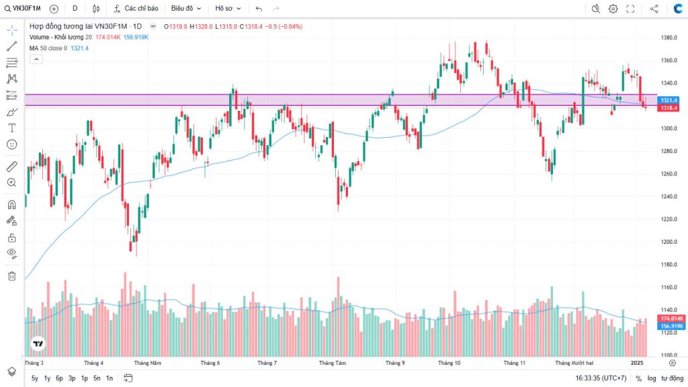Viewport: 688px width, 387px height.
Task: Expand the Biểu đồ dropdown
Action: (x=185, y=9)
